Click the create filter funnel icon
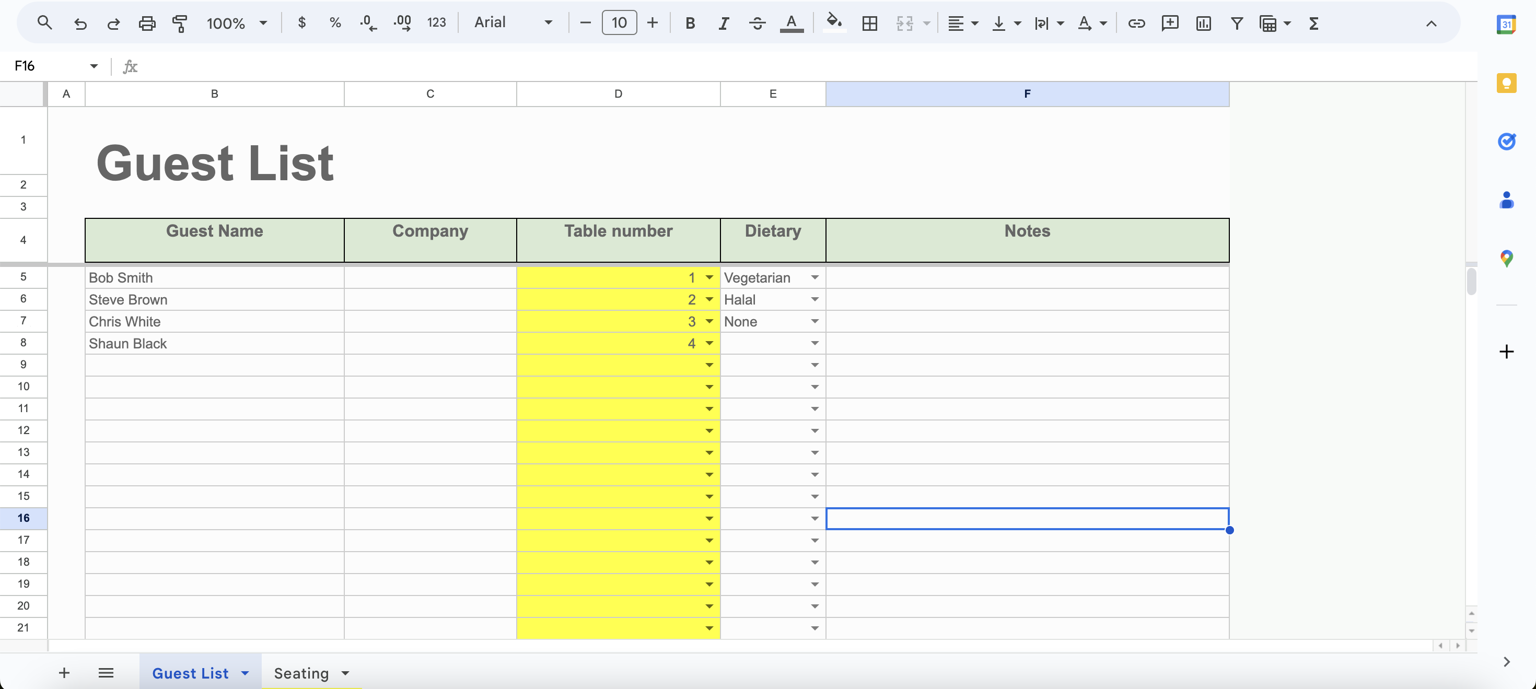Image resolution: width=1536 pixels, height=689 pixels. [x=1237, y=23]
